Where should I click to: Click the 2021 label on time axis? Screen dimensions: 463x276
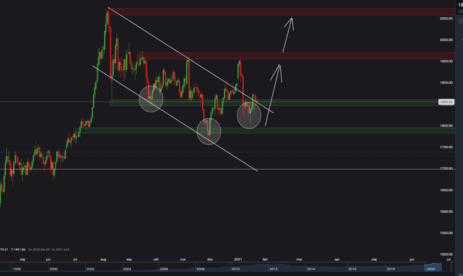click(238, 259)
